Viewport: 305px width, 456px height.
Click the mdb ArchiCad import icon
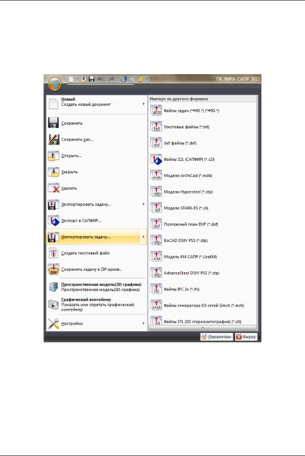pos(156,176)
